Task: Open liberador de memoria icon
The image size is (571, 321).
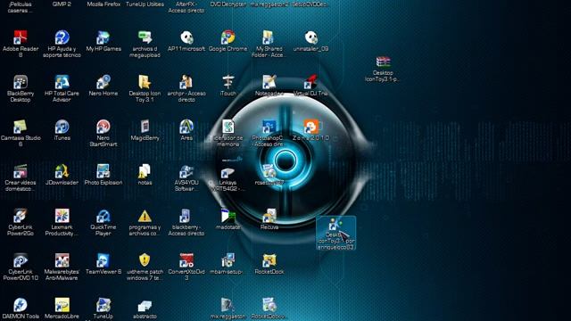Action: tap(228, 127)
